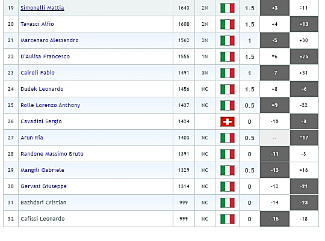Open Dudek Leonardo player link
This screenshot has height=241, width=325.
[42, 89]
